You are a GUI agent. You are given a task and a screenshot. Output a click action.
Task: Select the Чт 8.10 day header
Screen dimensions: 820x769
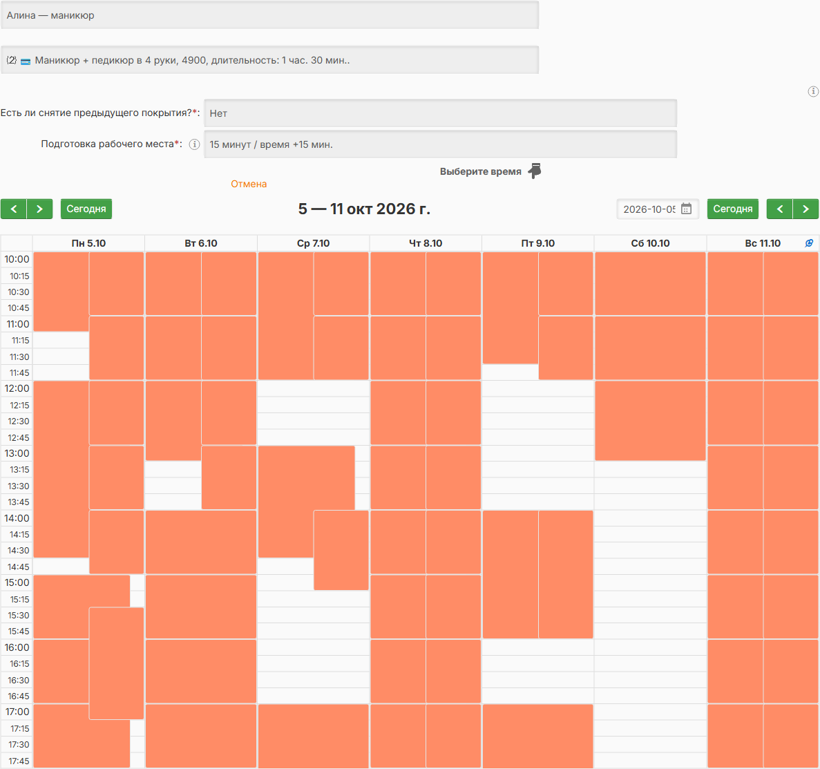pyautogui.click(x=426, y=243)
